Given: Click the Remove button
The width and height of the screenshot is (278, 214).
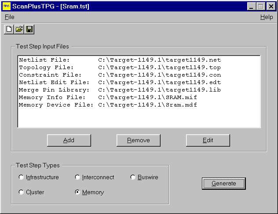Looking at the screenshot, I should [138, 140].
